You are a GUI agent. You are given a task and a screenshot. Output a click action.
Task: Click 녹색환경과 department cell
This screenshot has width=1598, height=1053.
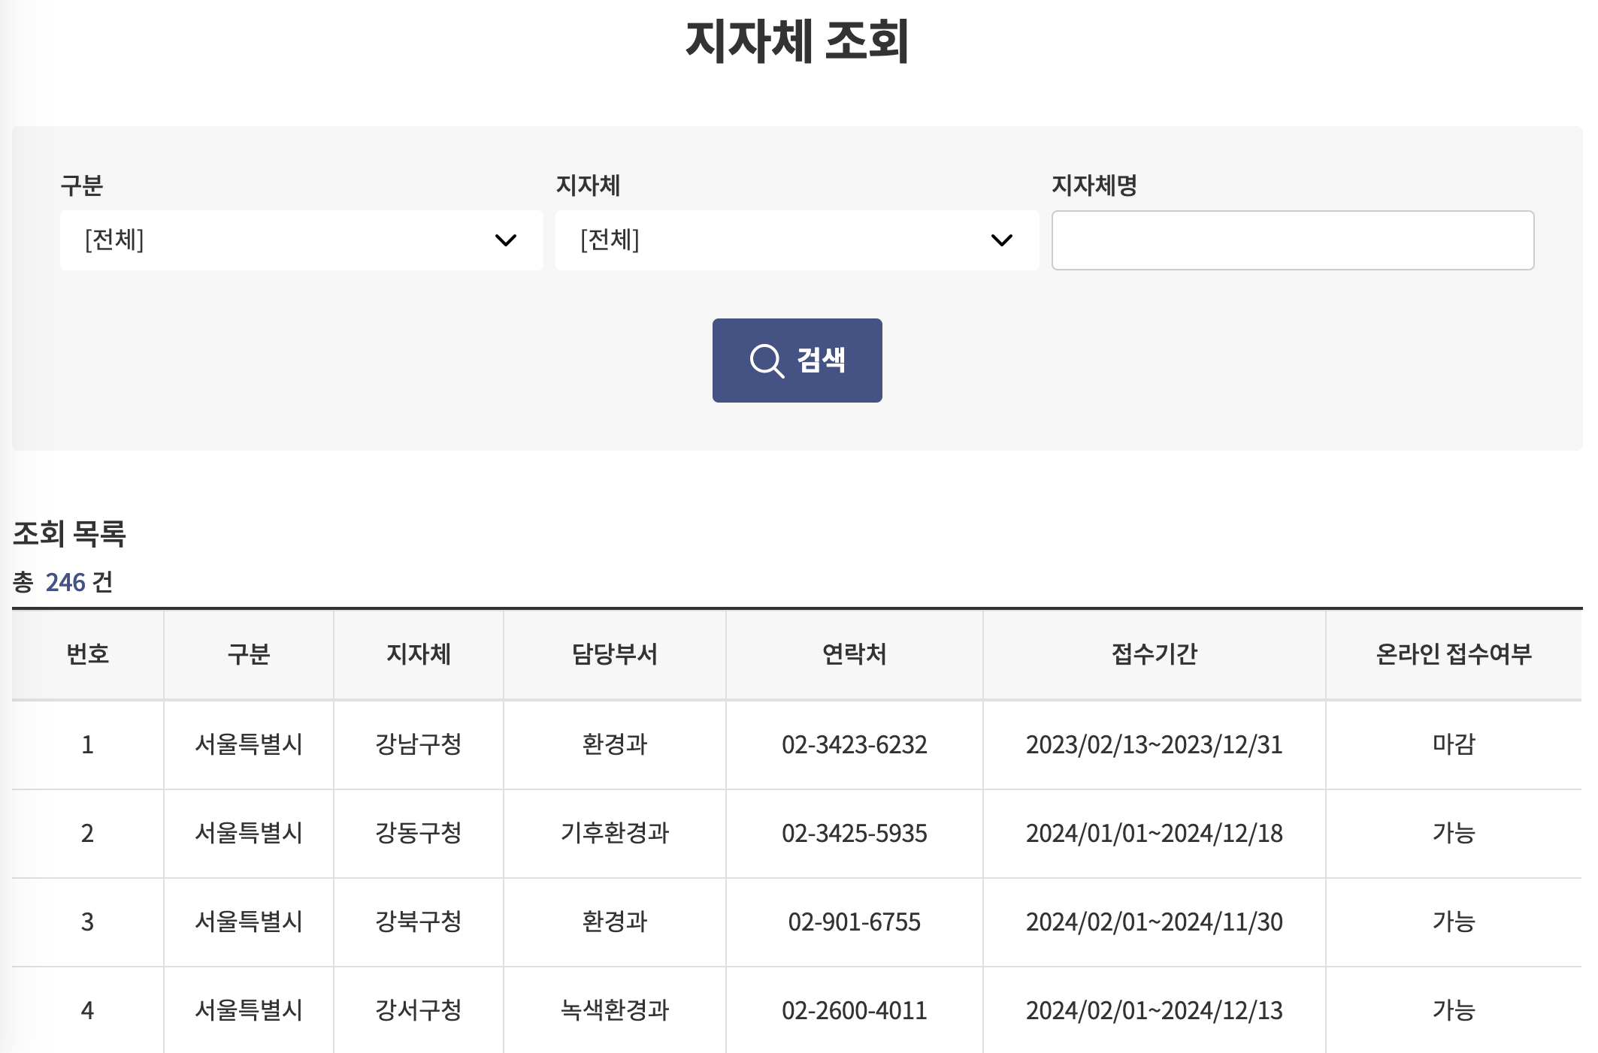[614, 1010]
